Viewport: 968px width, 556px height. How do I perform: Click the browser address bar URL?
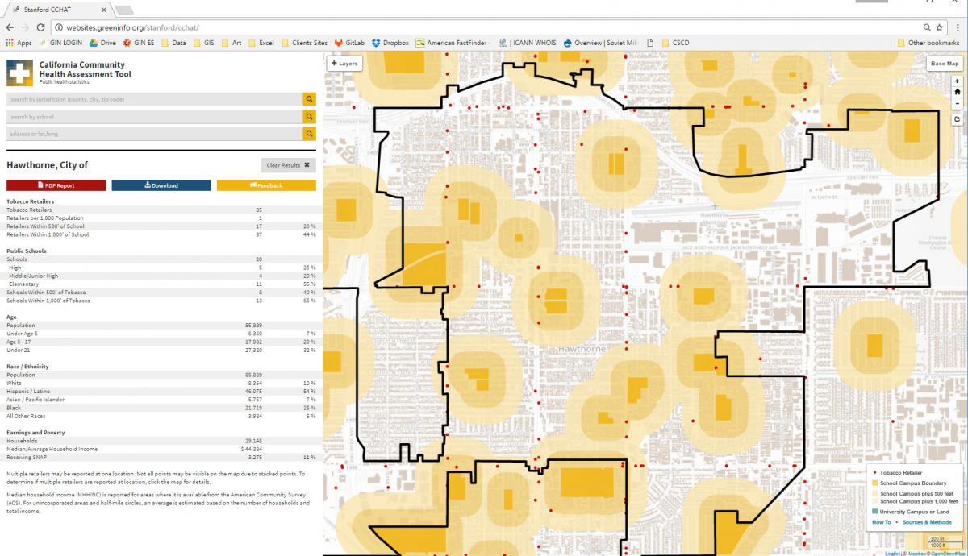(132, 27)
